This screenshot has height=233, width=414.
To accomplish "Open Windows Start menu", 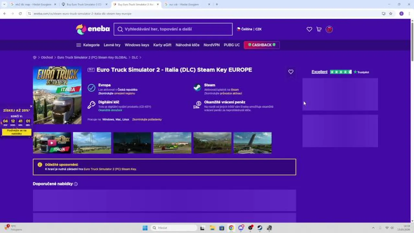I will click(x=145, y=228).
